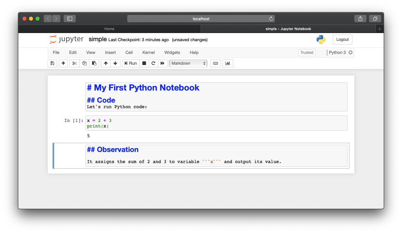Click the 'Python 3' kernel name
This screenshot has height=233, width=402.
(337, 53)
